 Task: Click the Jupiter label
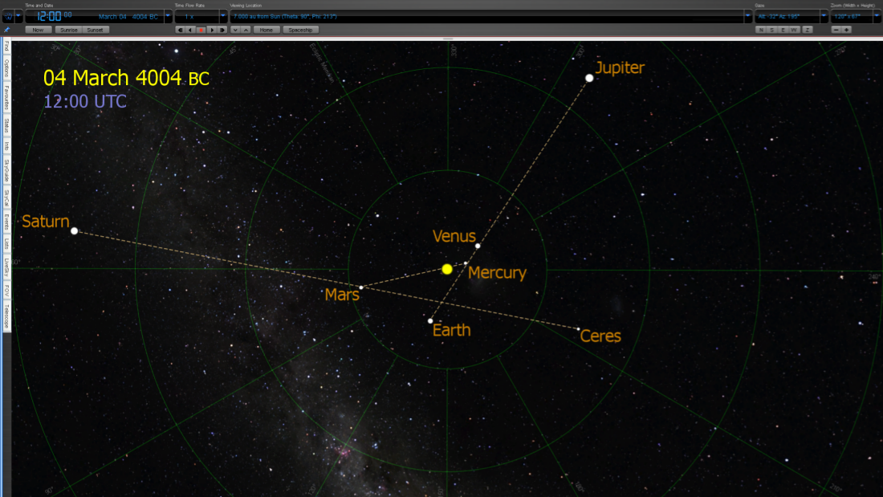click(620, 67)
